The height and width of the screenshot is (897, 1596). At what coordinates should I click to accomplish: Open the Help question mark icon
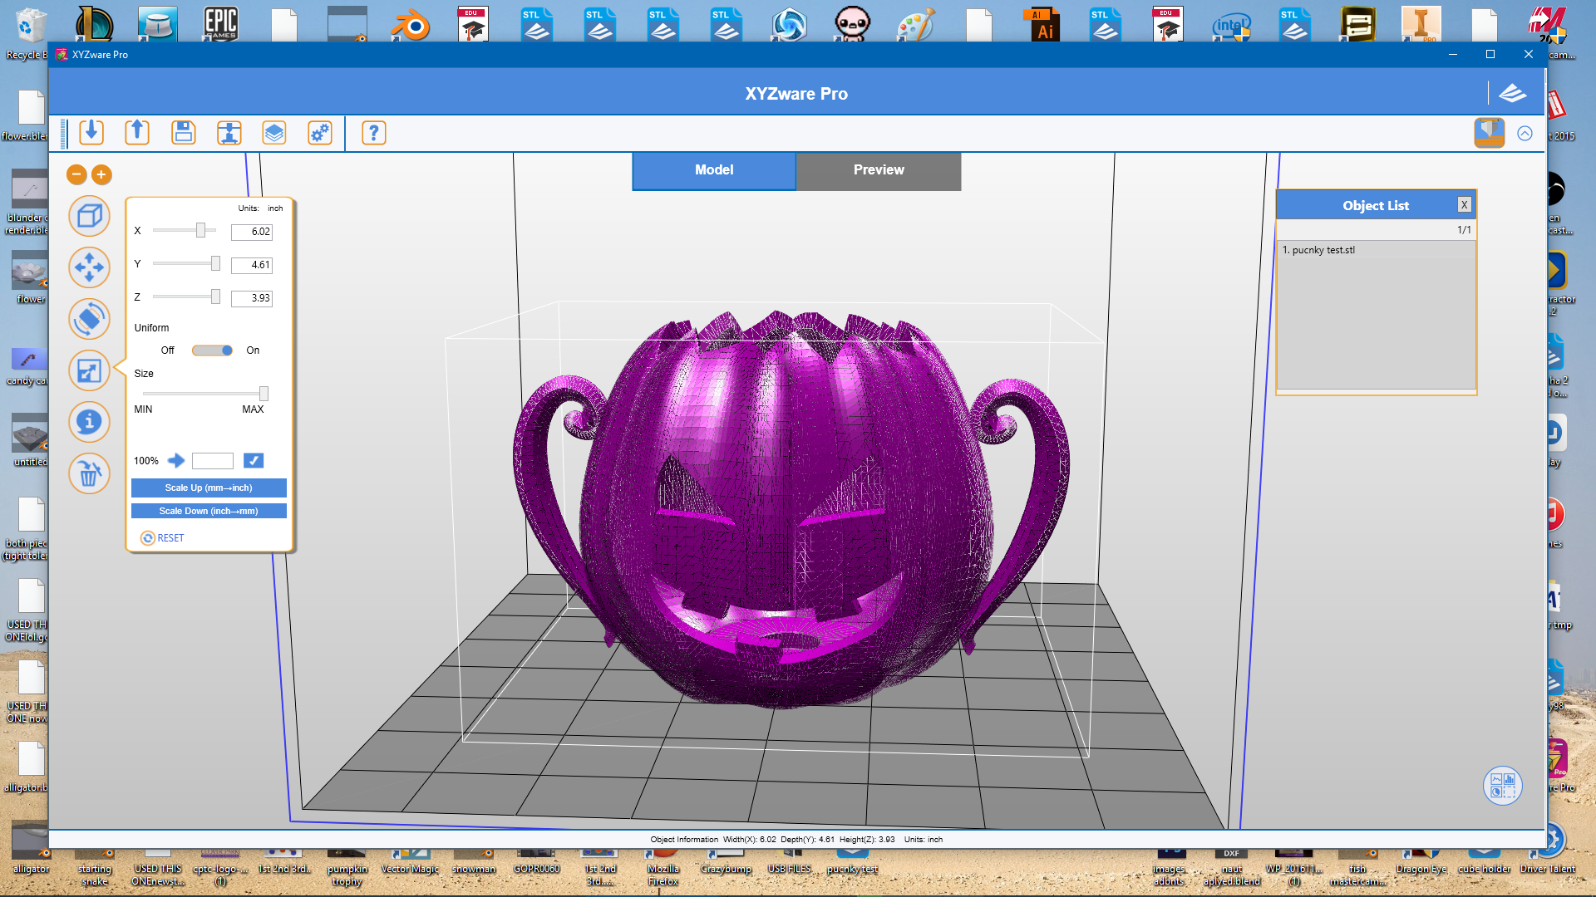374,133
